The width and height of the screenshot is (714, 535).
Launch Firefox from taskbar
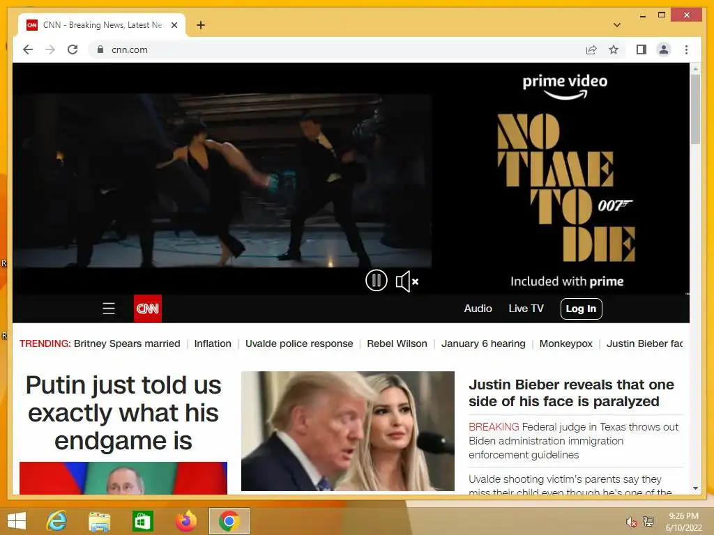click(185, 521)
